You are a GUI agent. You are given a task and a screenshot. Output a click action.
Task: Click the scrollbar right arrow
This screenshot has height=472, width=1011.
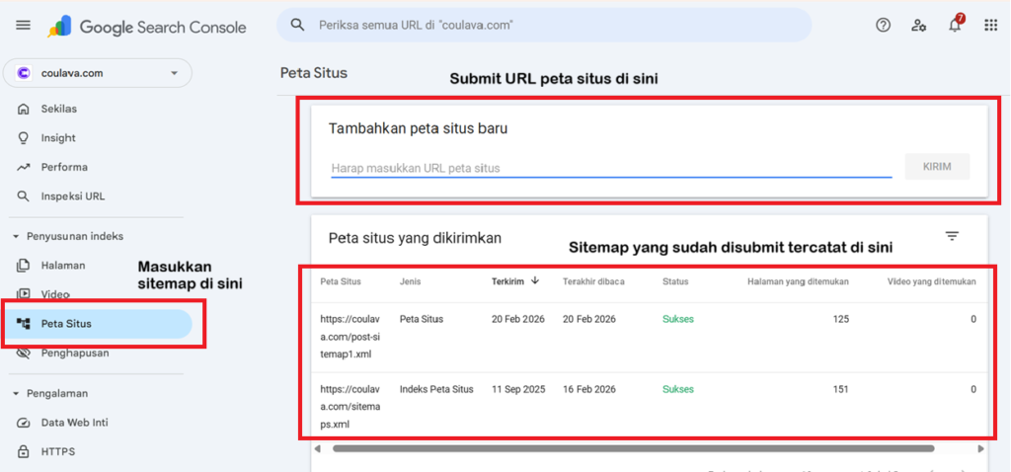(980, 448)
